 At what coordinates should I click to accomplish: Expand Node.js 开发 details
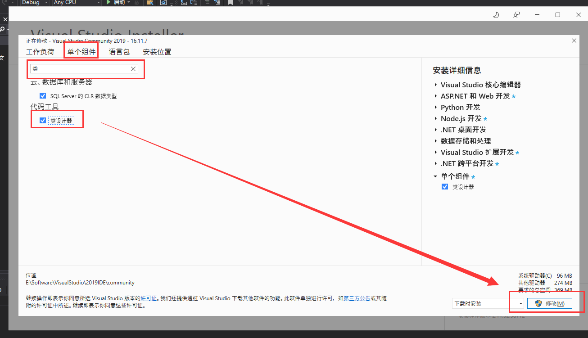click(x=436, y=118)
